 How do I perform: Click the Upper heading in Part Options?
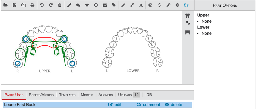203,15
